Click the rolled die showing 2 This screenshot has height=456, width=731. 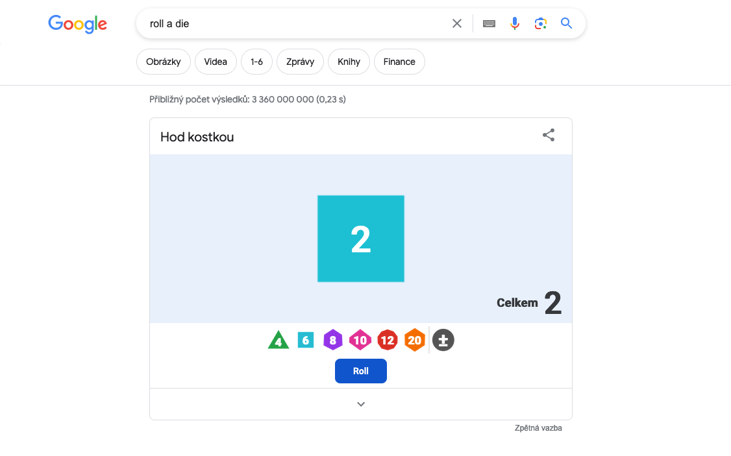361,239
